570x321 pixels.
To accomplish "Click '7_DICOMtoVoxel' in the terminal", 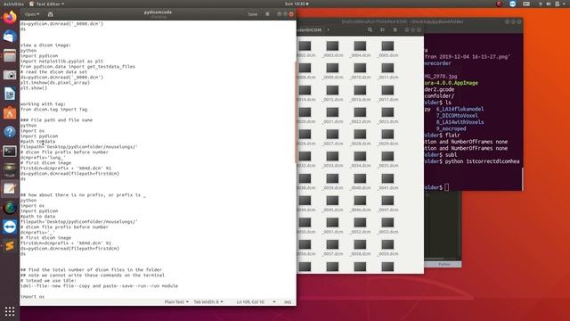I will pos(457,115).
